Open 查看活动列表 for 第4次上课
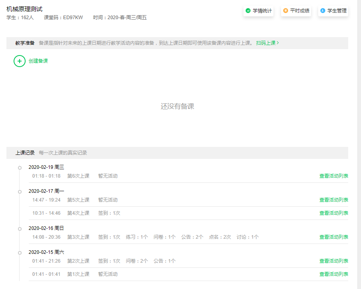The width and height of the screenshot is (361, 289). (x=333, y=213)
